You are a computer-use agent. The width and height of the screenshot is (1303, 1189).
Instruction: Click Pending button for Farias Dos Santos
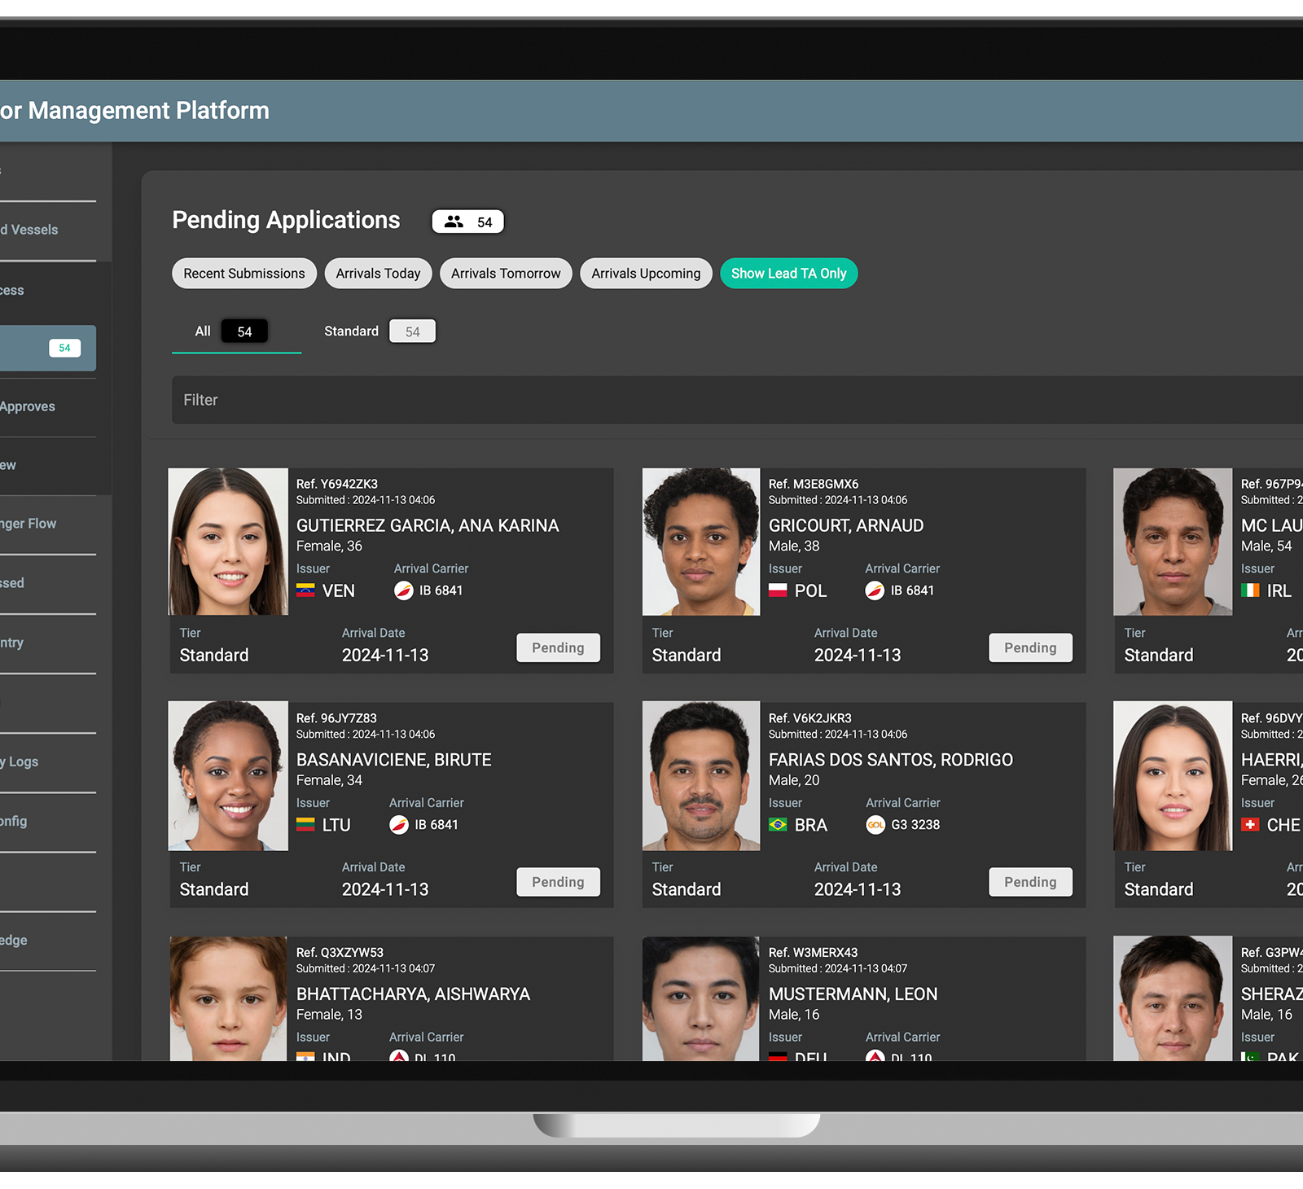click(x=1030, y=882)
